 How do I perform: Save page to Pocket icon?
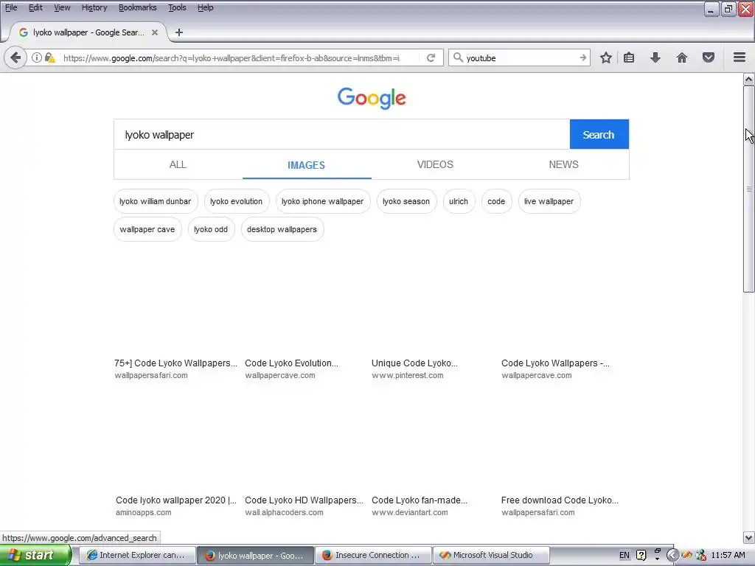(709, 57)
